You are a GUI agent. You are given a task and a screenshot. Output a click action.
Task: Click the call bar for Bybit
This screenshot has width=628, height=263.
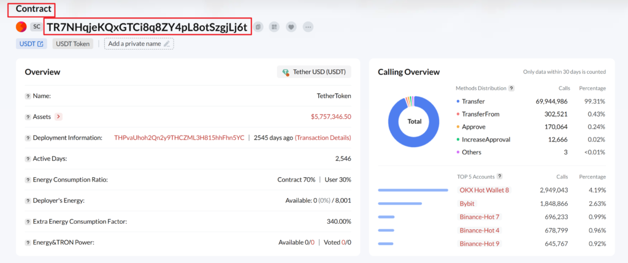coord(400,204)
